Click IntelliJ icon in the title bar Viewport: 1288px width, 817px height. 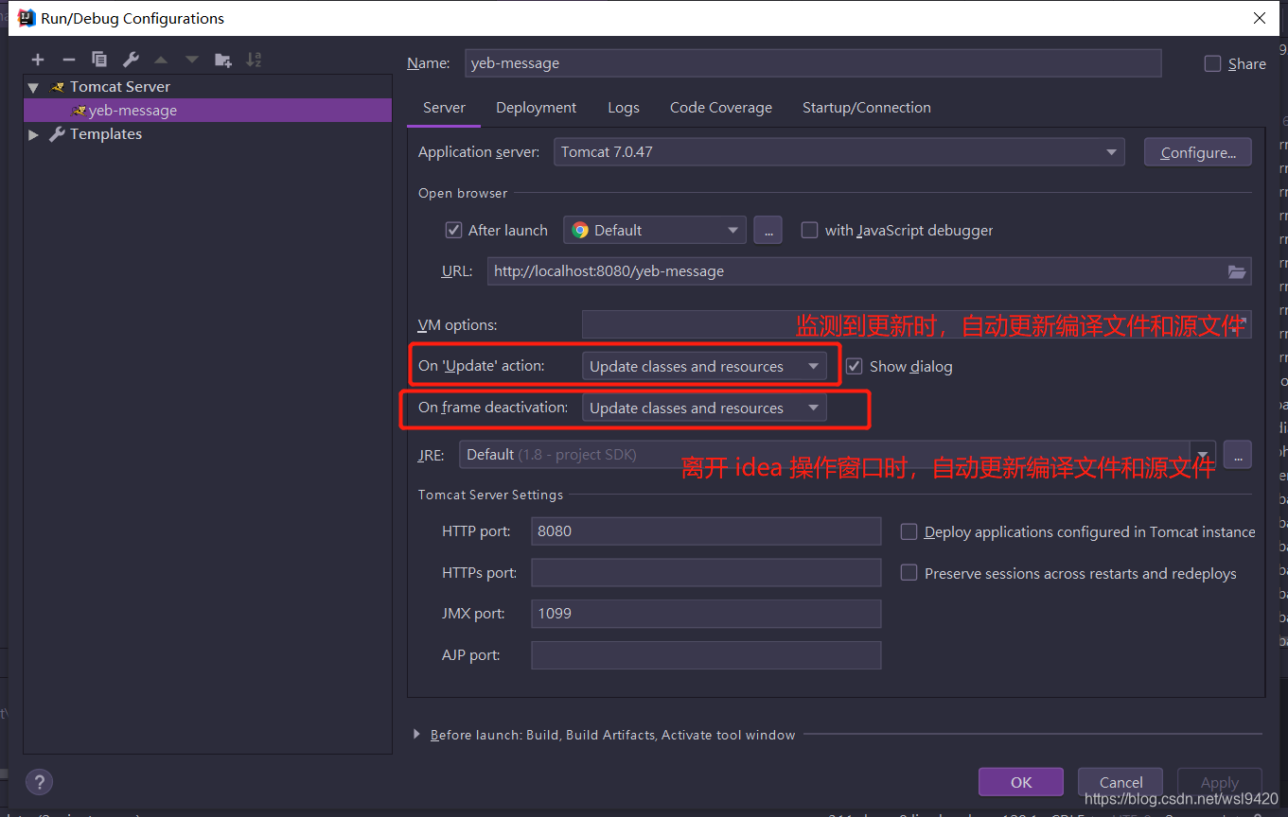click(x=26, y=17)
